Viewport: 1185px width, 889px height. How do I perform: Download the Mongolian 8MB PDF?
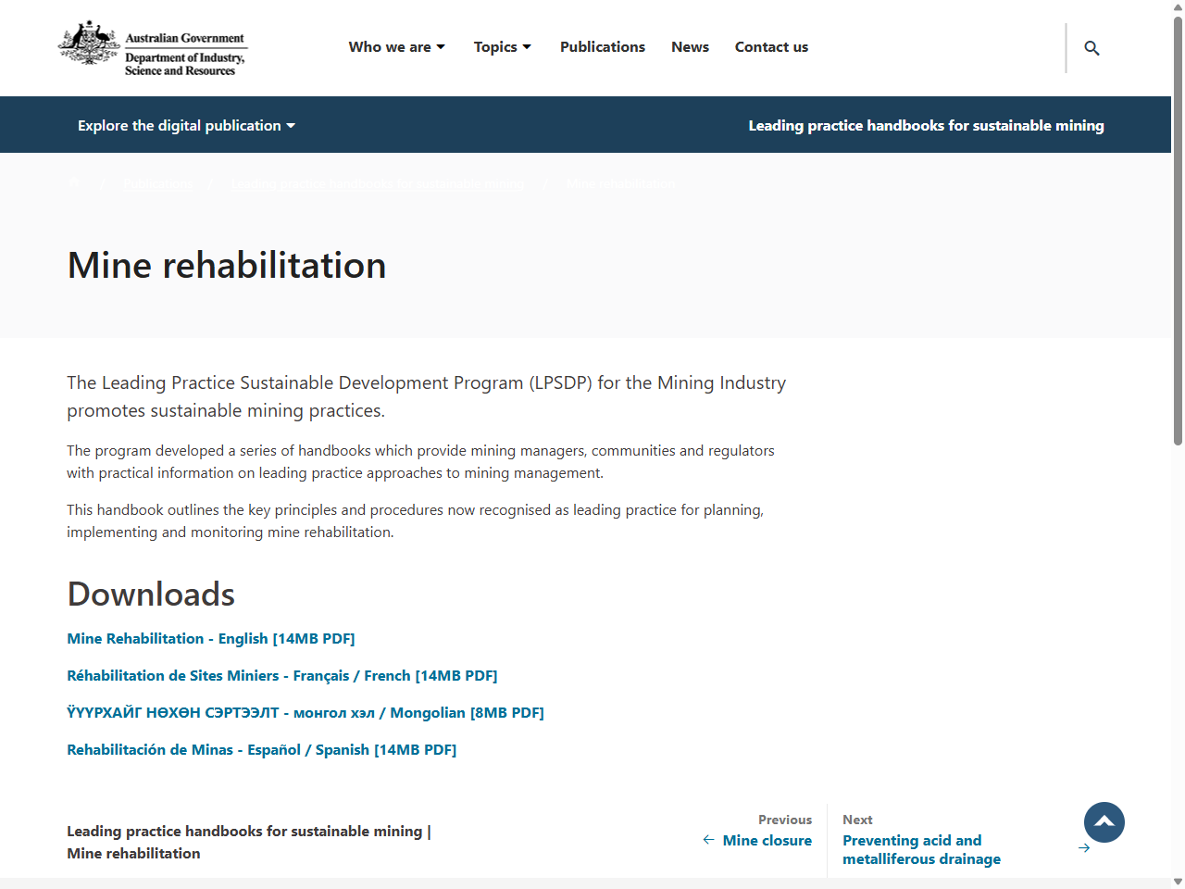[x=306, y=713]
